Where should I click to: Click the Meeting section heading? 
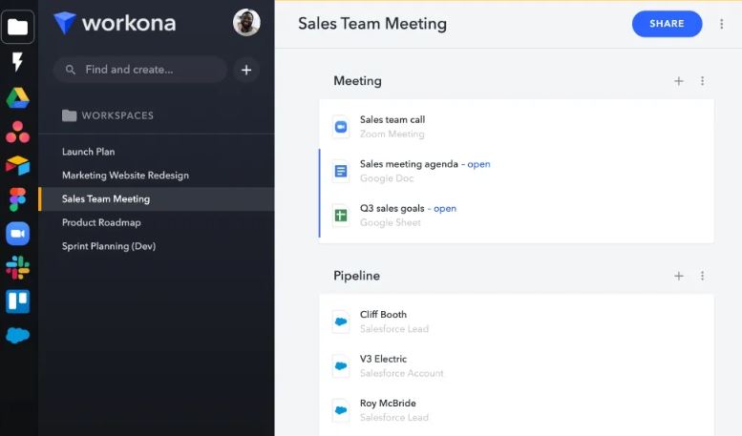[357, 81]
